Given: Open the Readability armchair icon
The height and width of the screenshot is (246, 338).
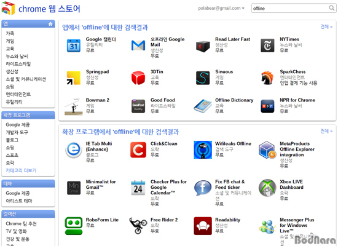Looking at the screenshot, I should coord(203,226).
